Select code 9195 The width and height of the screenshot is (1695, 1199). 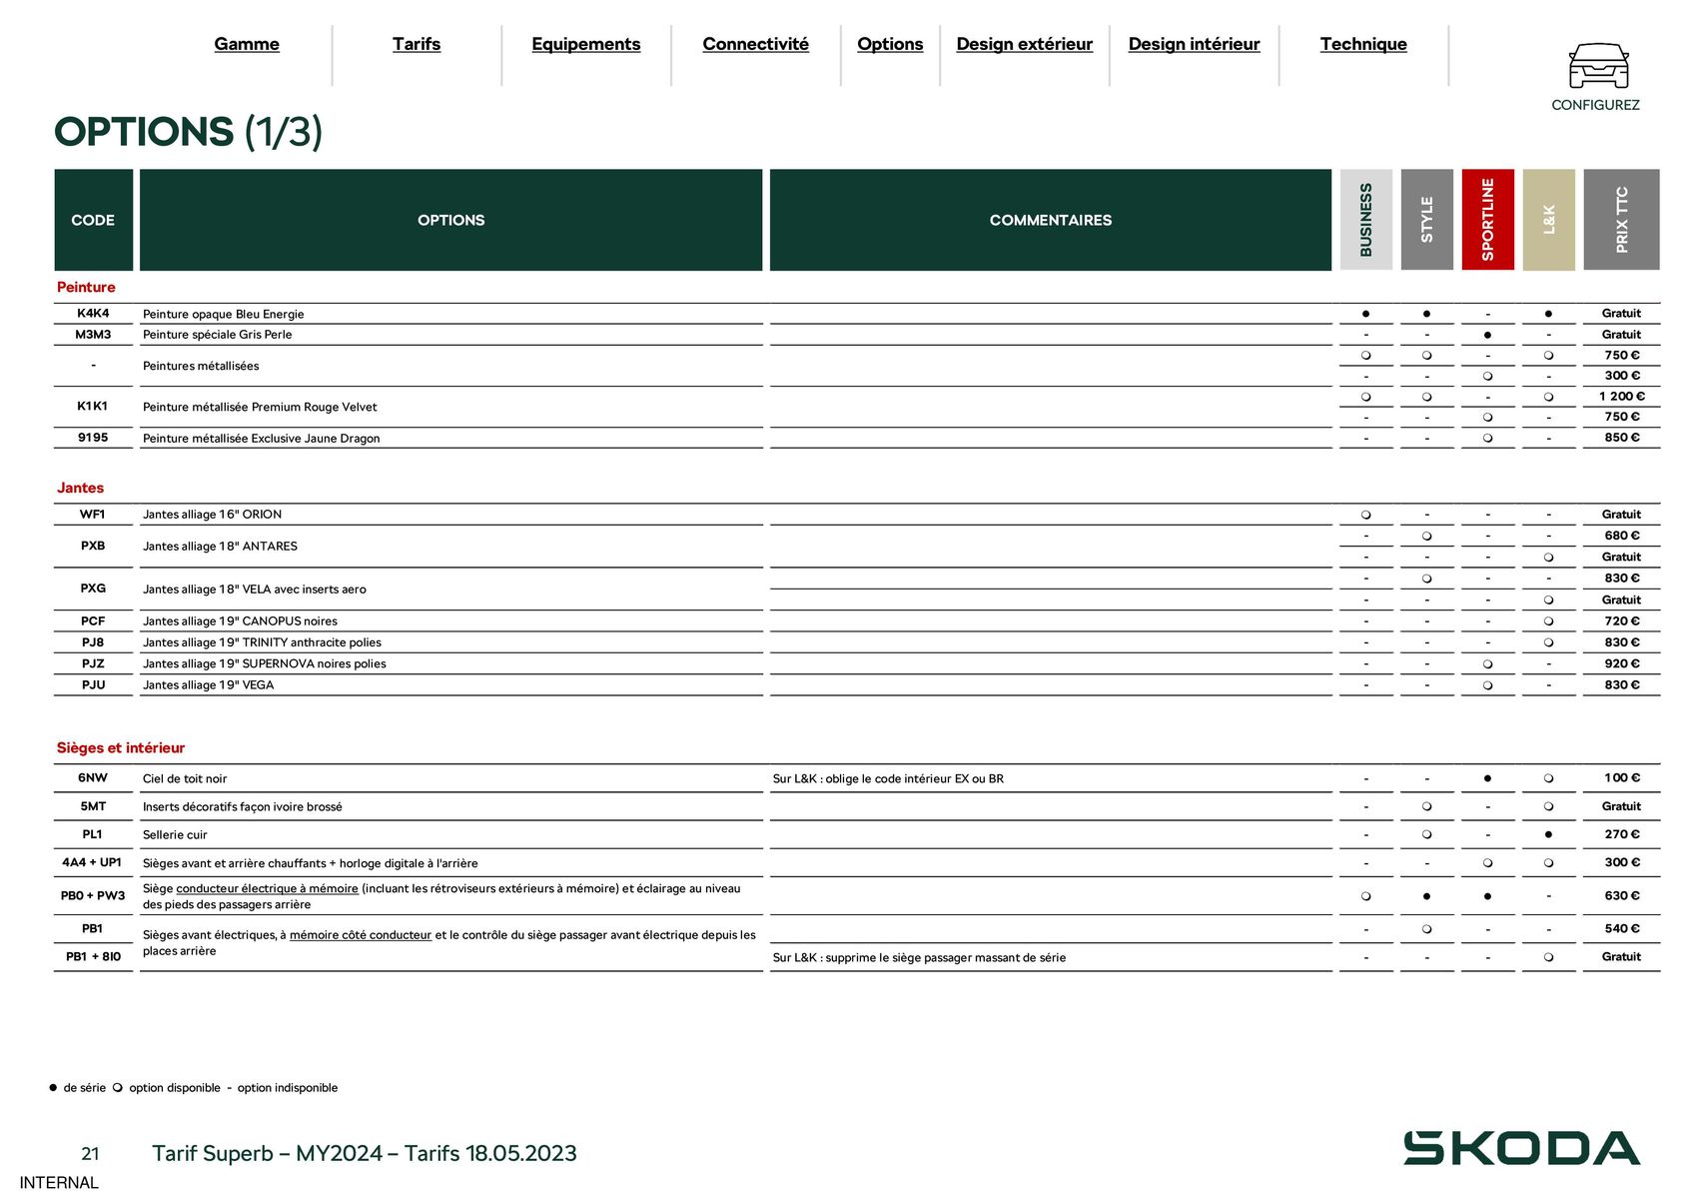click(x=93, y=438)
